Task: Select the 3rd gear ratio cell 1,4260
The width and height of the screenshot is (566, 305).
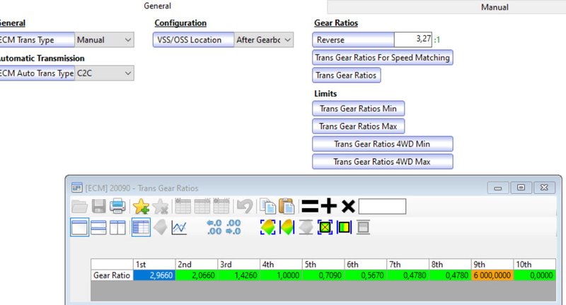Action: point(238,275)
